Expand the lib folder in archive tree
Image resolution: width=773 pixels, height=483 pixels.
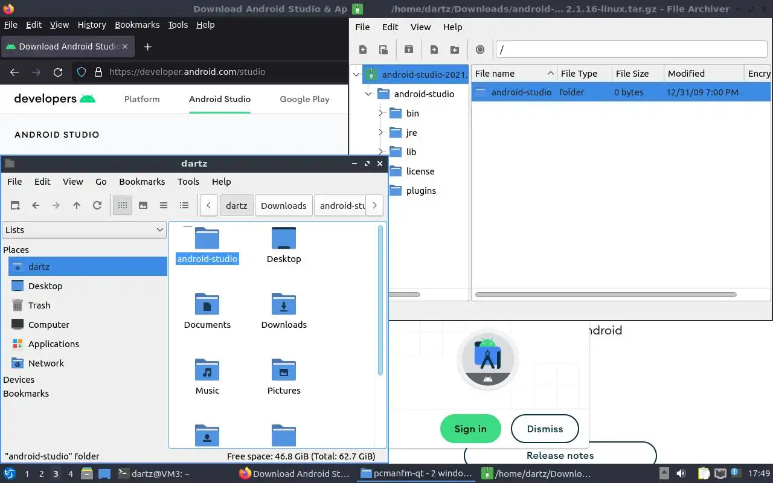click(380, 152)
